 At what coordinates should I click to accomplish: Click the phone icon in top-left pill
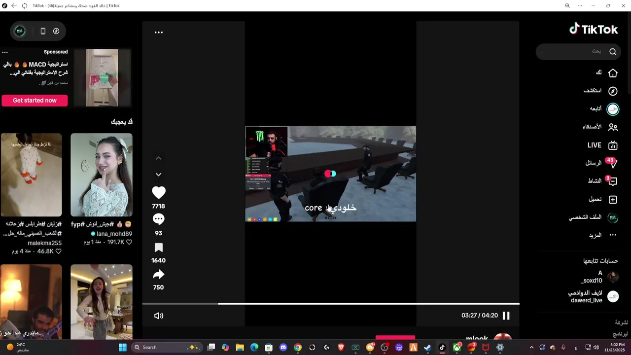pos(43,31)
